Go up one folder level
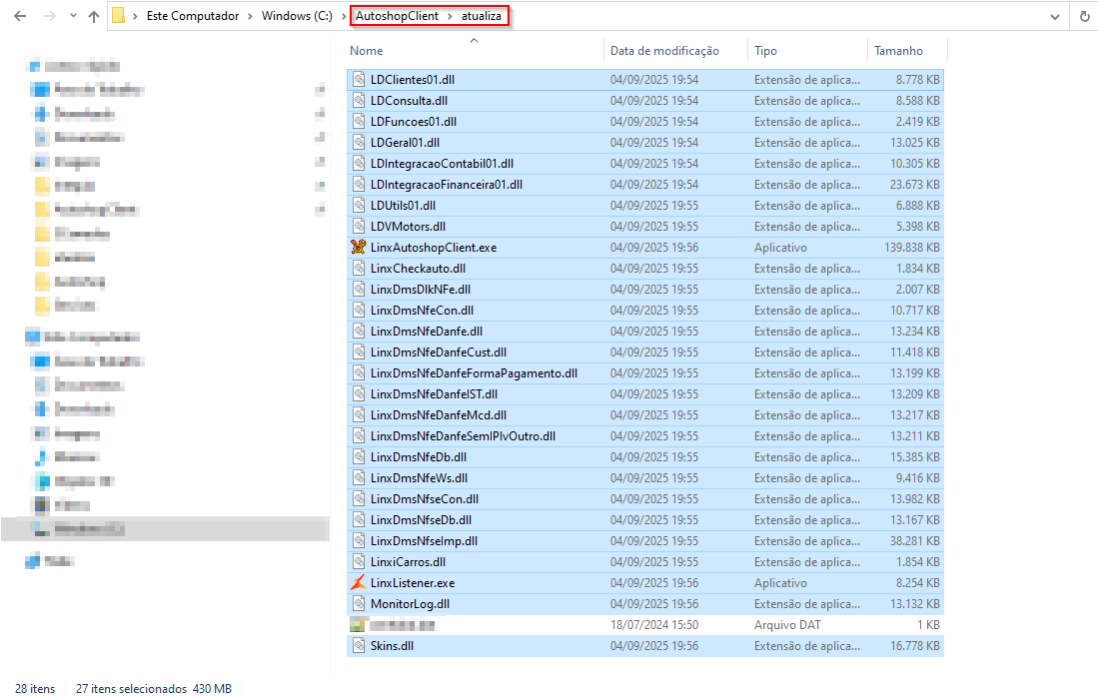Viewport: 1098px width, 697px height. click(x=94, y=16)
